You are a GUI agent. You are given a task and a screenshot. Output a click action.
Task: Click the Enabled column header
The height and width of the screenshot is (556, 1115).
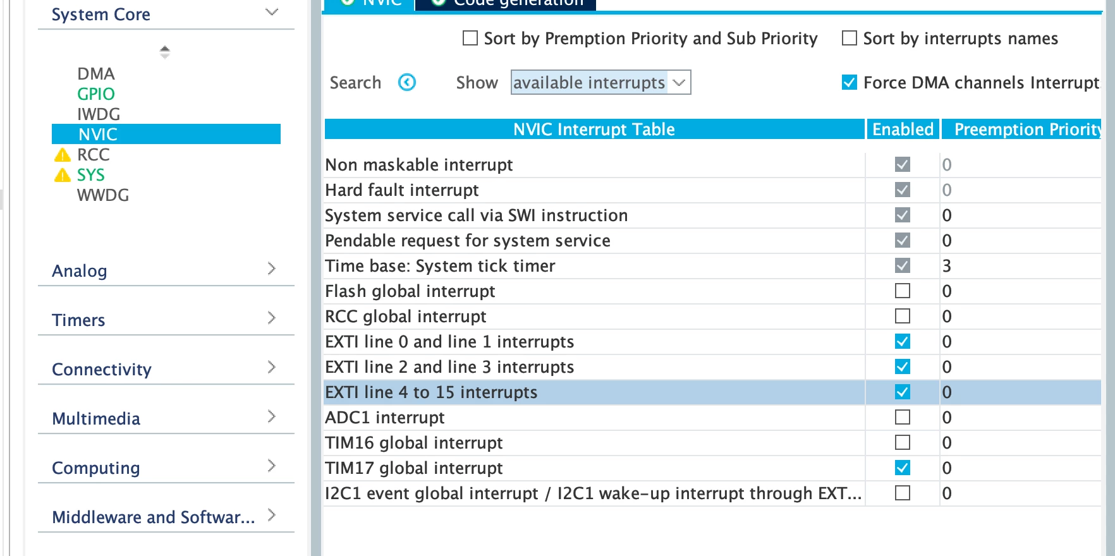[x=903, y=130]
